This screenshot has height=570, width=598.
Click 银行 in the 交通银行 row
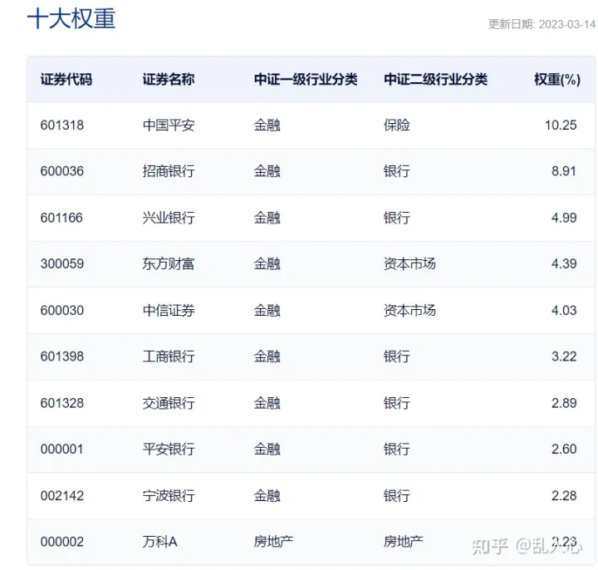click(x=397, y=403)
